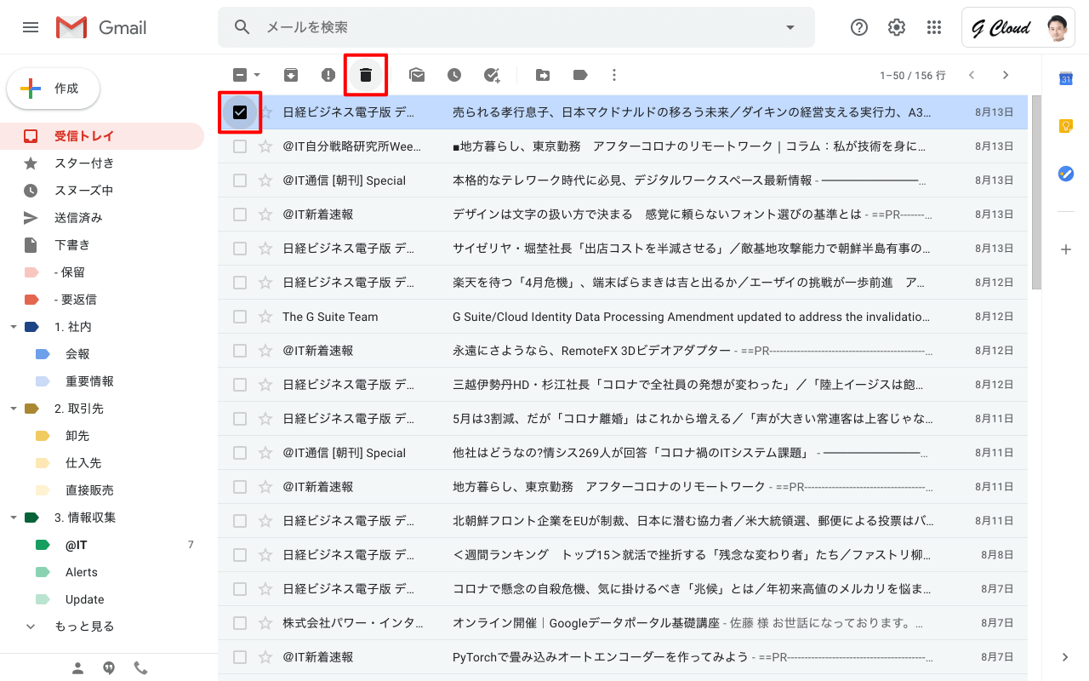Mark selected email as unread
The width and height of the screenshot is (1089, 681).
tap(417, 75)
